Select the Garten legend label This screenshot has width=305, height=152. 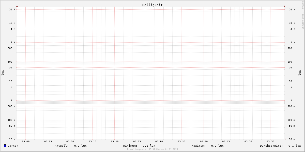(x=13, y=146)
